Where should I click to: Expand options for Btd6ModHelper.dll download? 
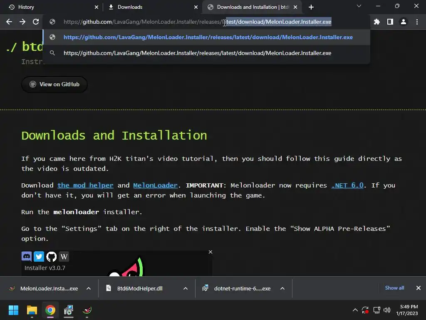tap(186, 288)
